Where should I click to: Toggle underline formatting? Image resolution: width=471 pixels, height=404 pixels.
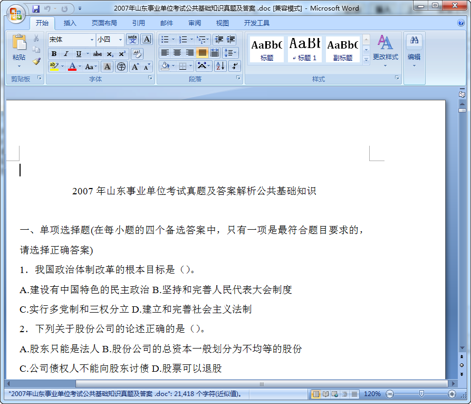point(78,54)
